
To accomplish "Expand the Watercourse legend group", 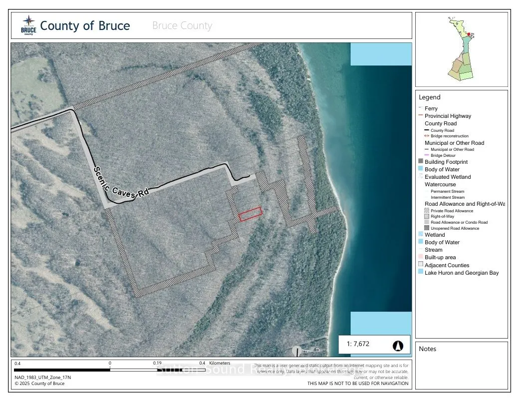I will coord(441,184).
